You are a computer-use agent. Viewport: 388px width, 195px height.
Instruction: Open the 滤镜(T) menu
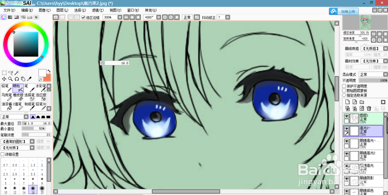click(x=98, y=10)
